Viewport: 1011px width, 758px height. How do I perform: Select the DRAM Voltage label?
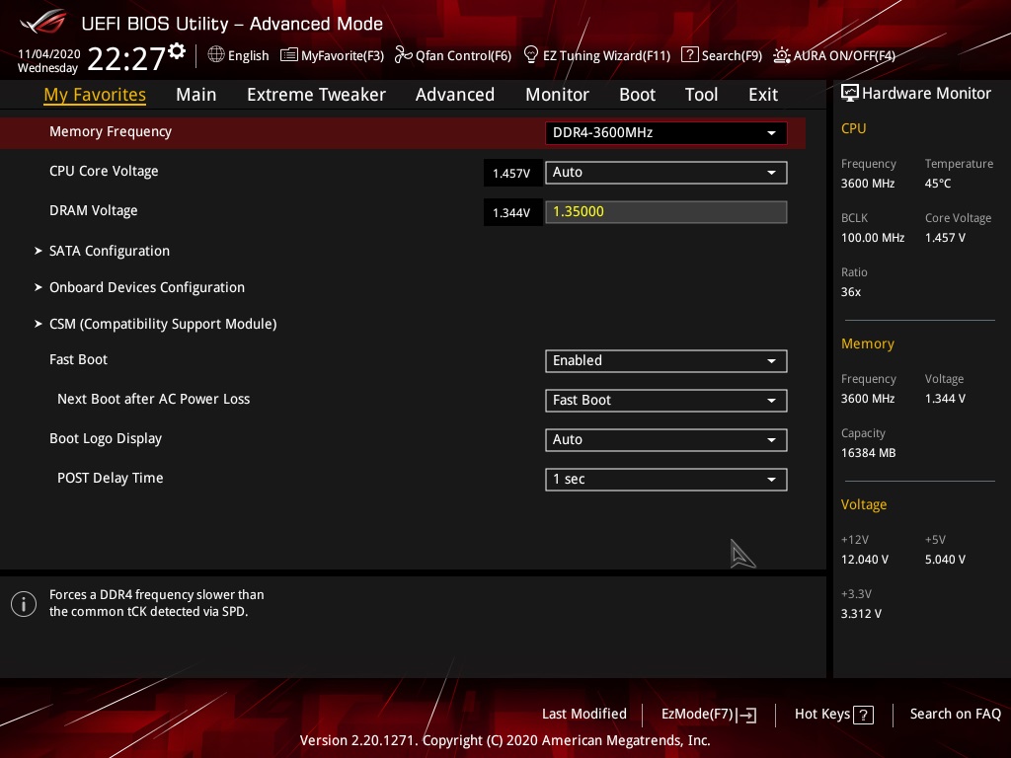click(x=94, y=211)
